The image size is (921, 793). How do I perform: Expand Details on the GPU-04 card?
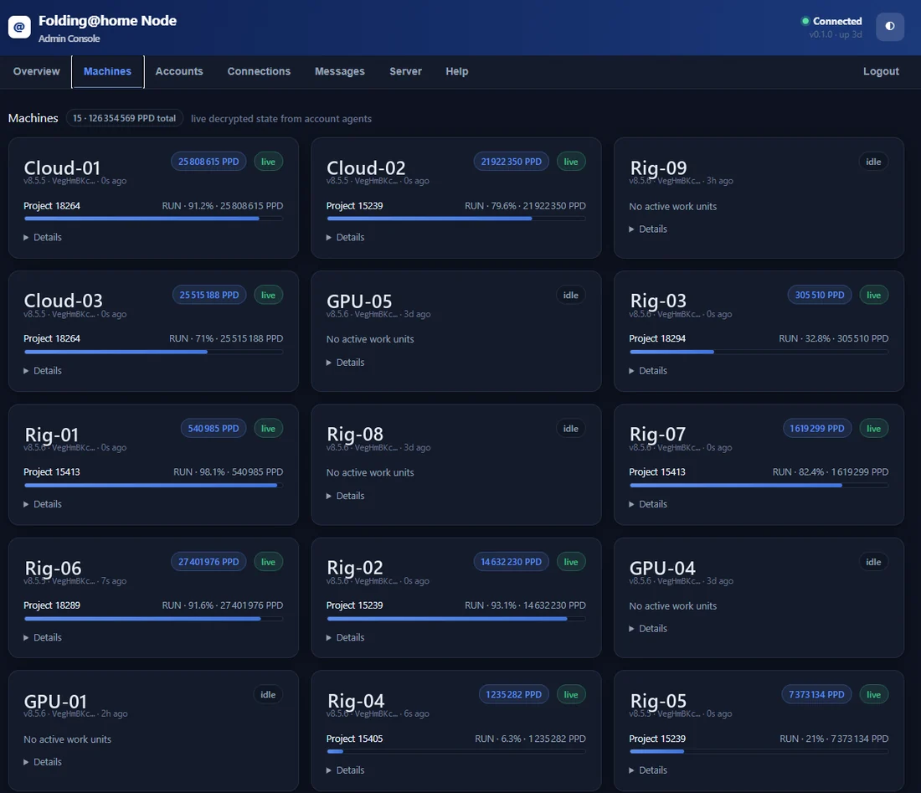click(x=648, y=629)
